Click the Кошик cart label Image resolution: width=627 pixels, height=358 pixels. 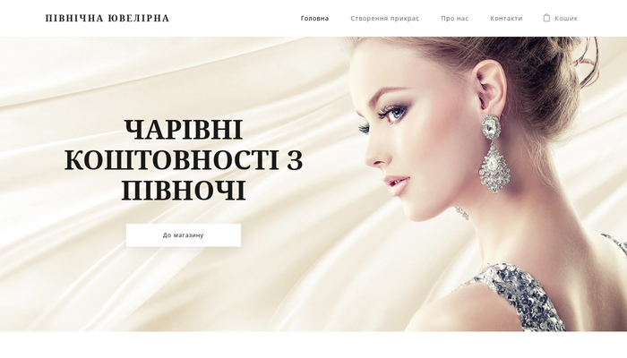tap(566, 19)
